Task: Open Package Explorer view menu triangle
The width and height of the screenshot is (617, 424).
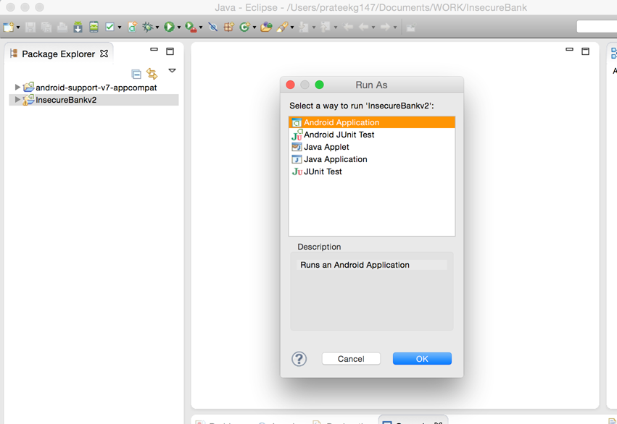Action: (172, 71)
